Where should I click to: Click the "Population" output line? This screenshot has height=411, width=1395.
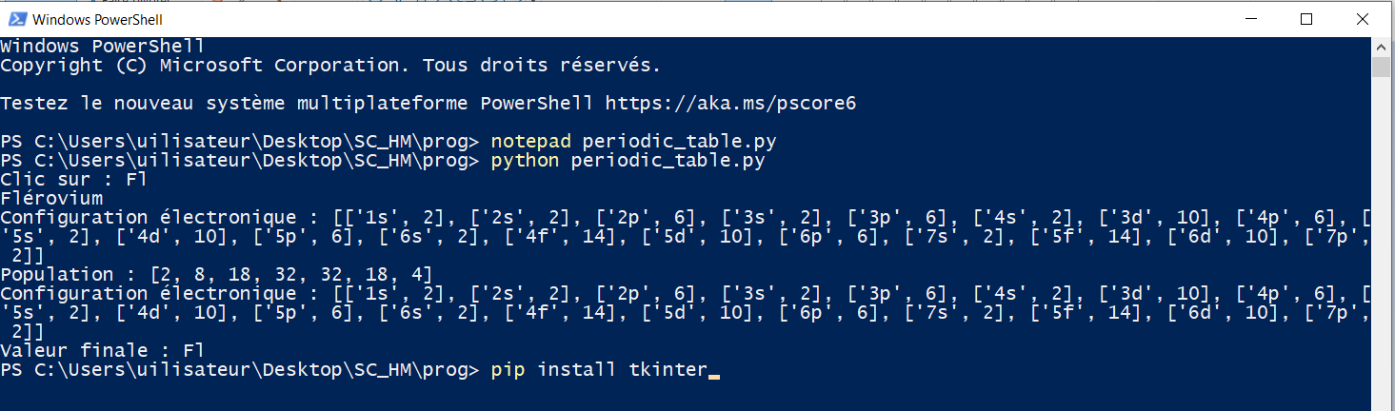[217, 274]
